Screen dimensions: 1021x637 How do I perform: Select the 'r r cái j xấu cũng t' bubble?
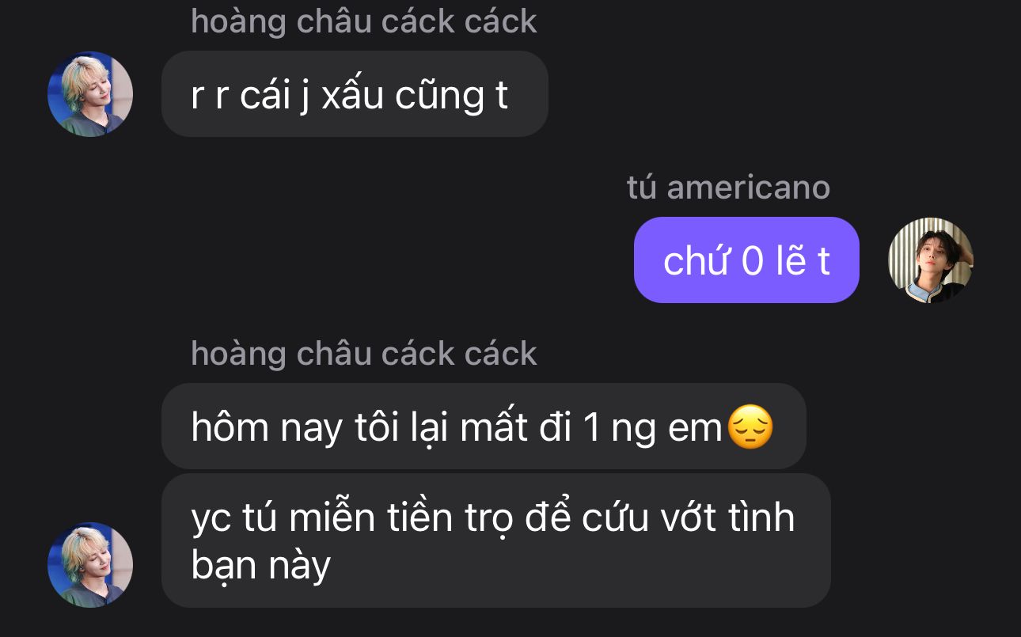click(x=355, y=94)
